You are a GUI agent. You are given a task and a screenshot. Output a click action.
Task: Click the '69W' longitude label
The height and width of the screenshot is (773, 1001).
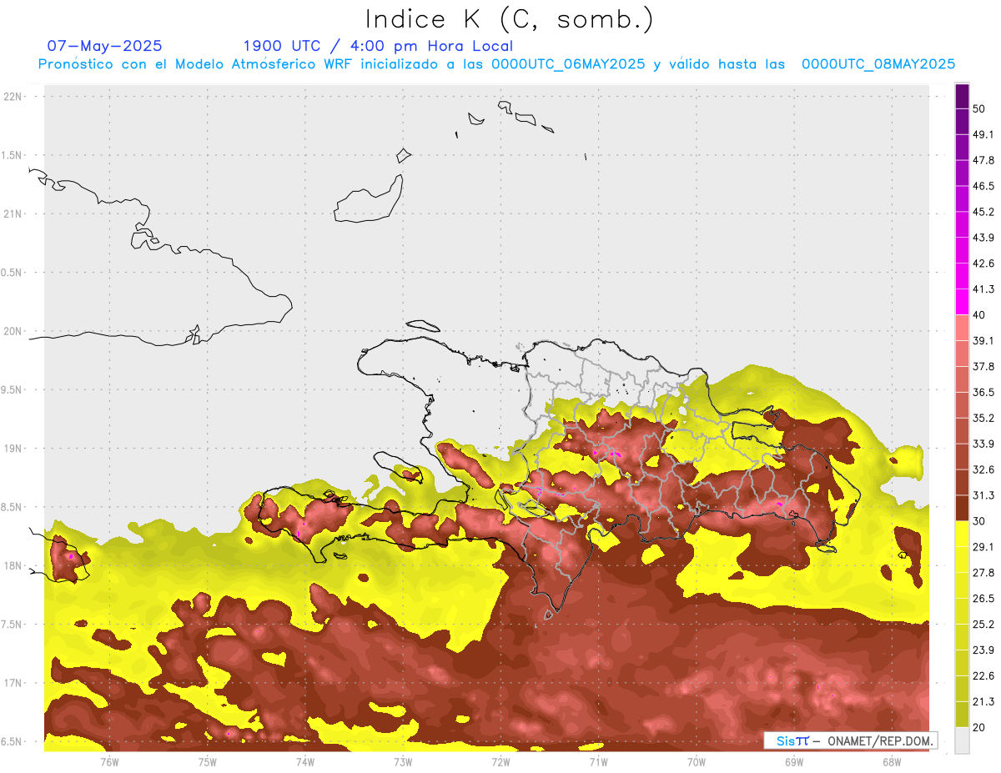pos(794,761)
